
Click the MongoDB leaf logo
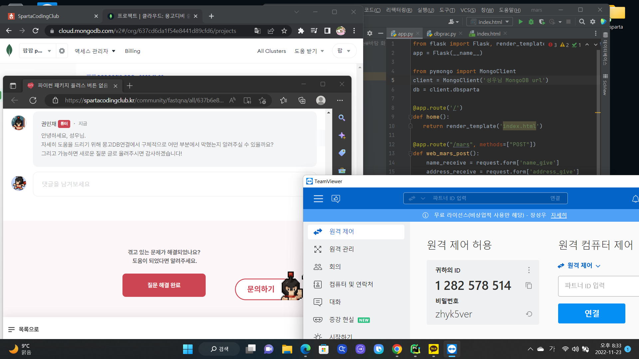click(9, 51)
